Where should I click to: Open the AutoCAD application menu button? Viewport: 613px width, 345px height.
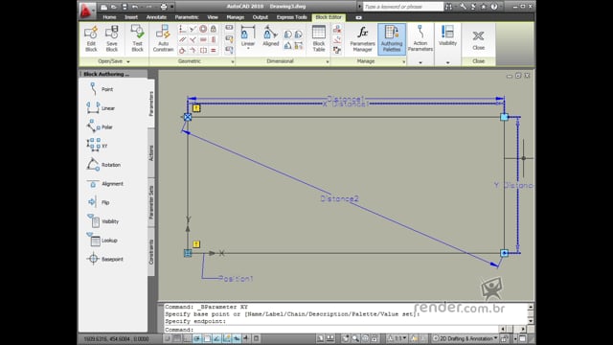86,10
